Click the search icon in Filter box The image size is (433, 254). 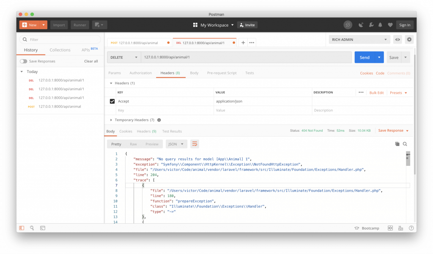point(25,40)
